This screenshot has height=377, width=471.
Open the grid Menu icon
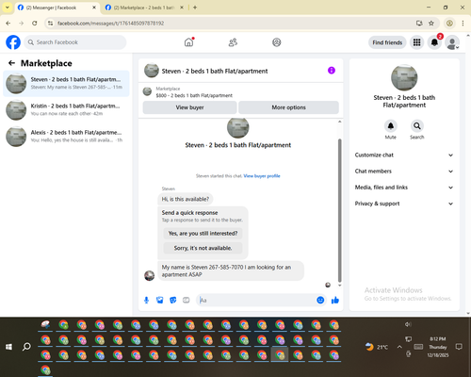coord(416,42)
